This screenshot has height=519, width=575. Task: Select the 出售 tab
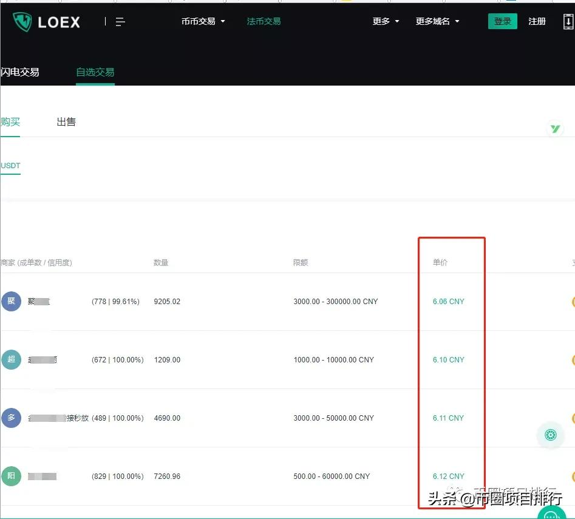66,121
